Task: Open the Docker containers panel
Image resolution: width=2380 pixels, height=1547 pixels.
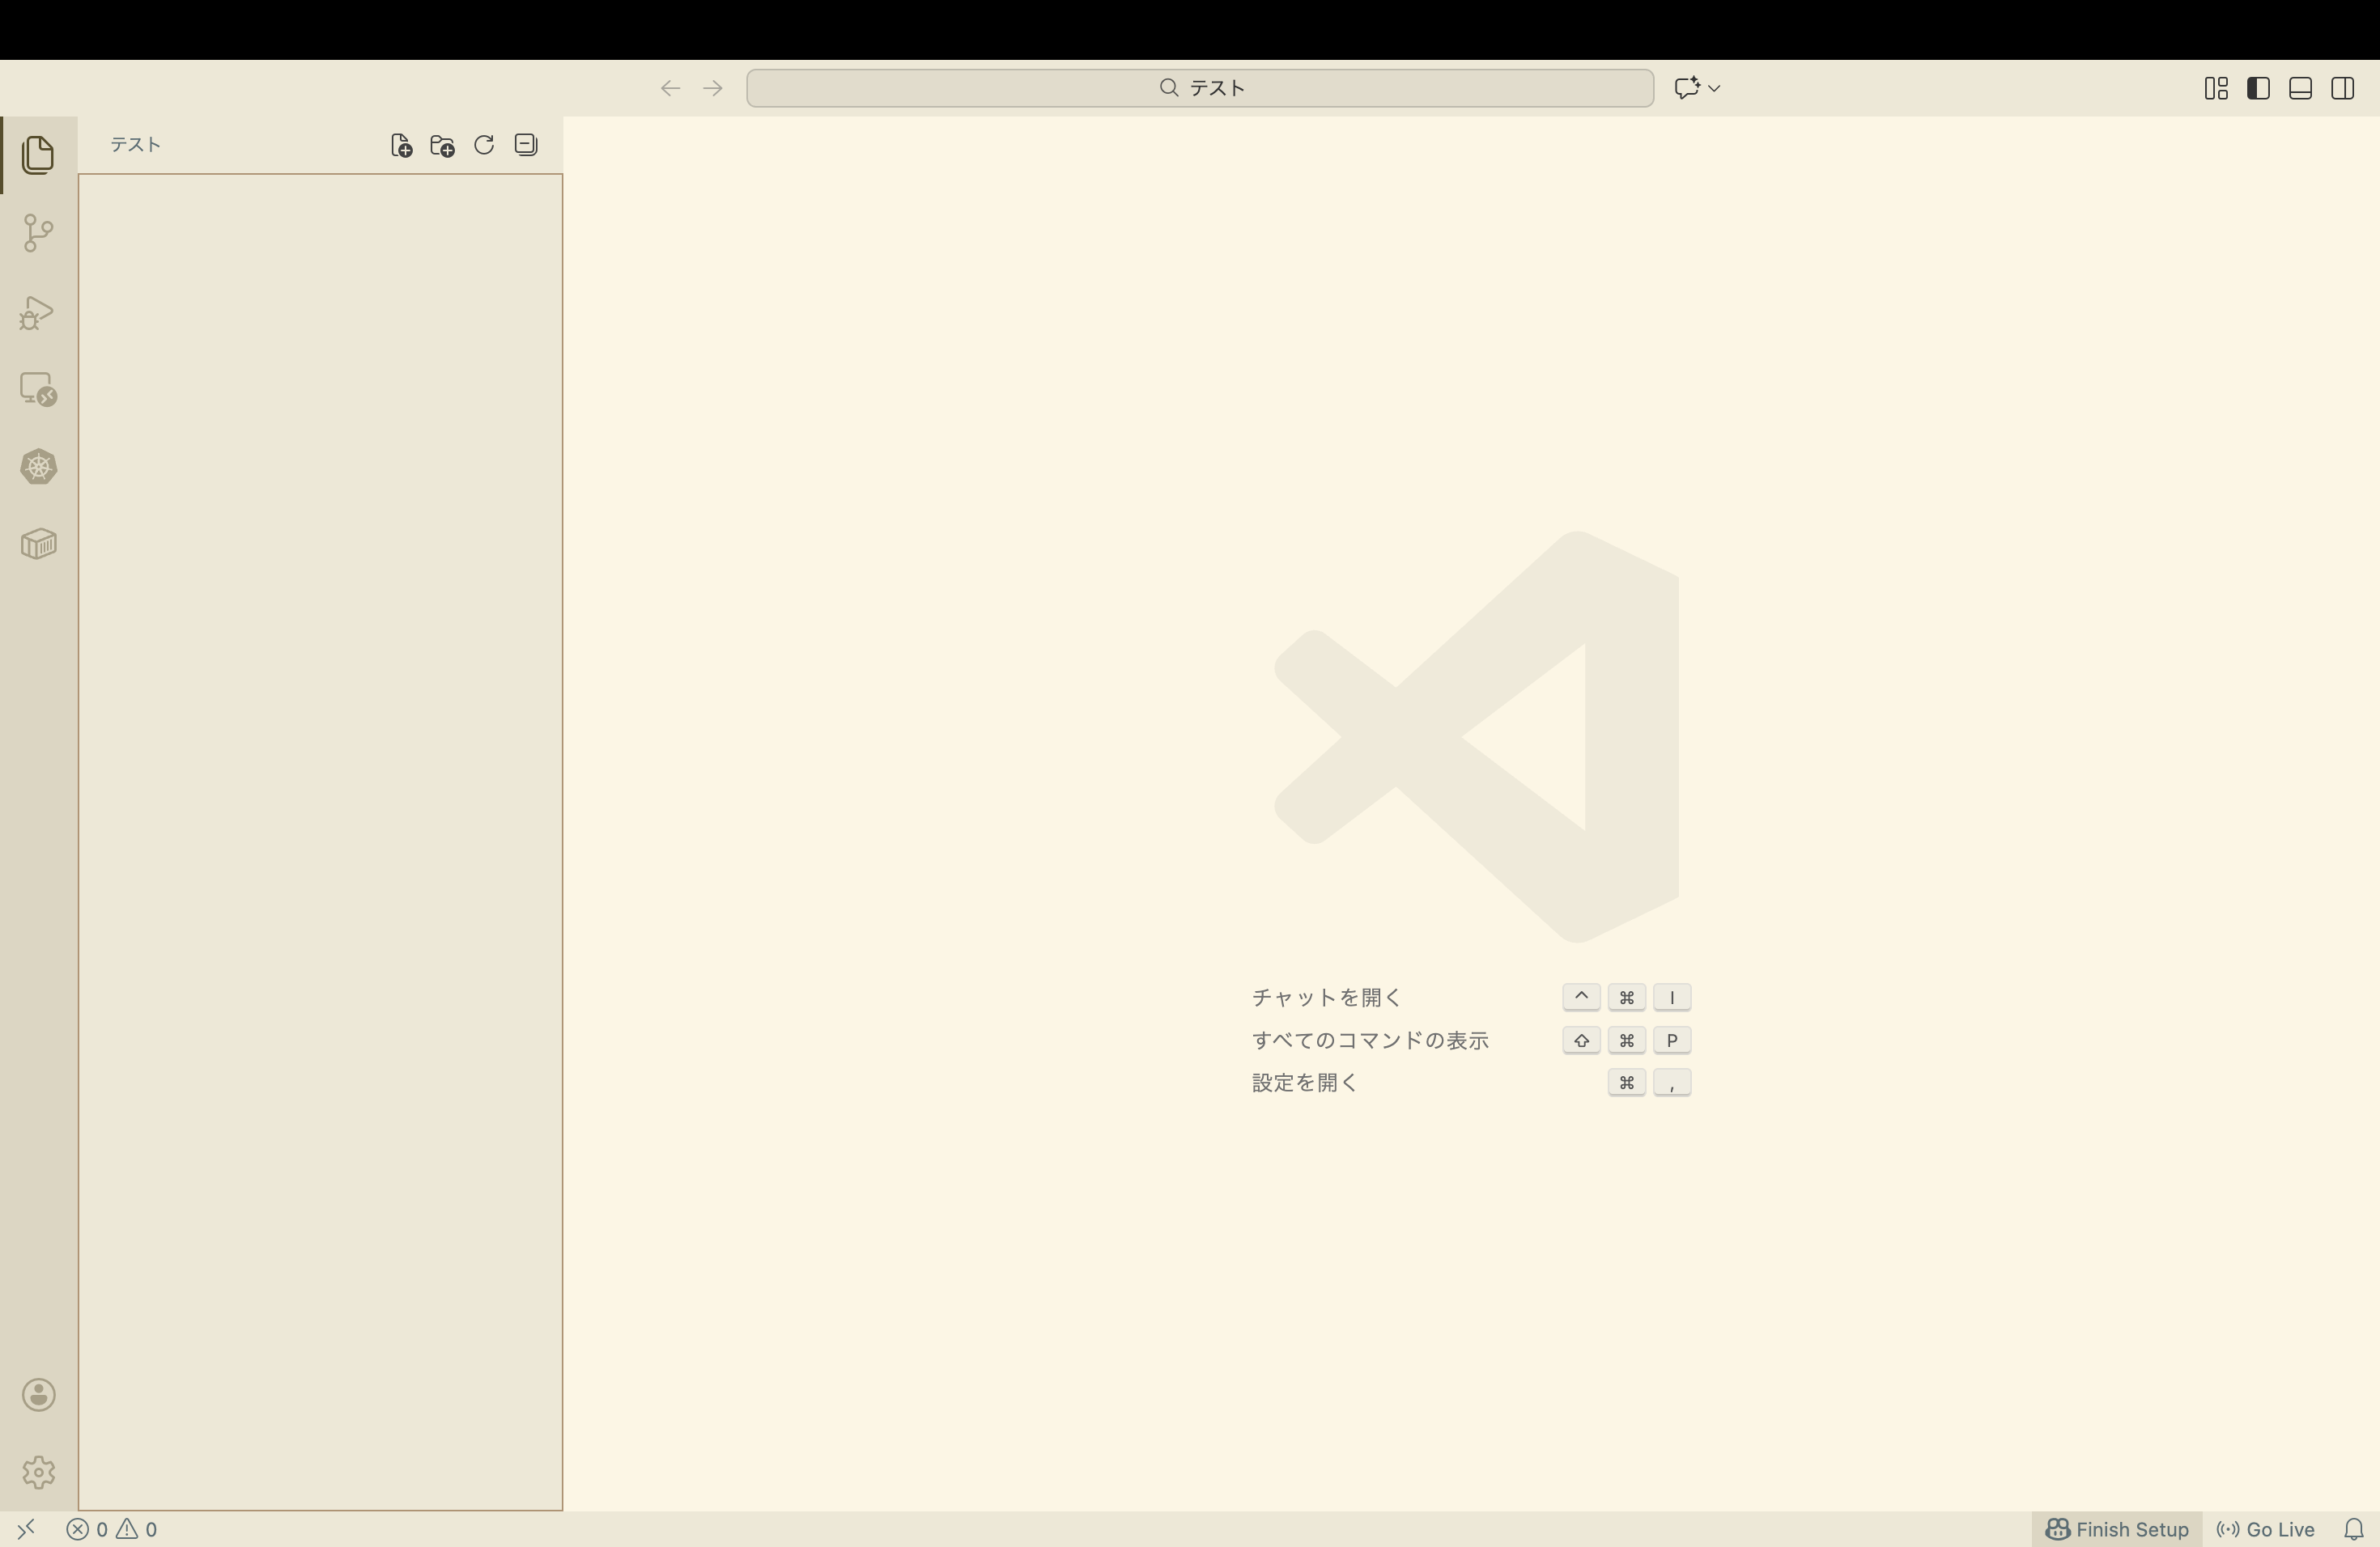Action: coord(38,543)
